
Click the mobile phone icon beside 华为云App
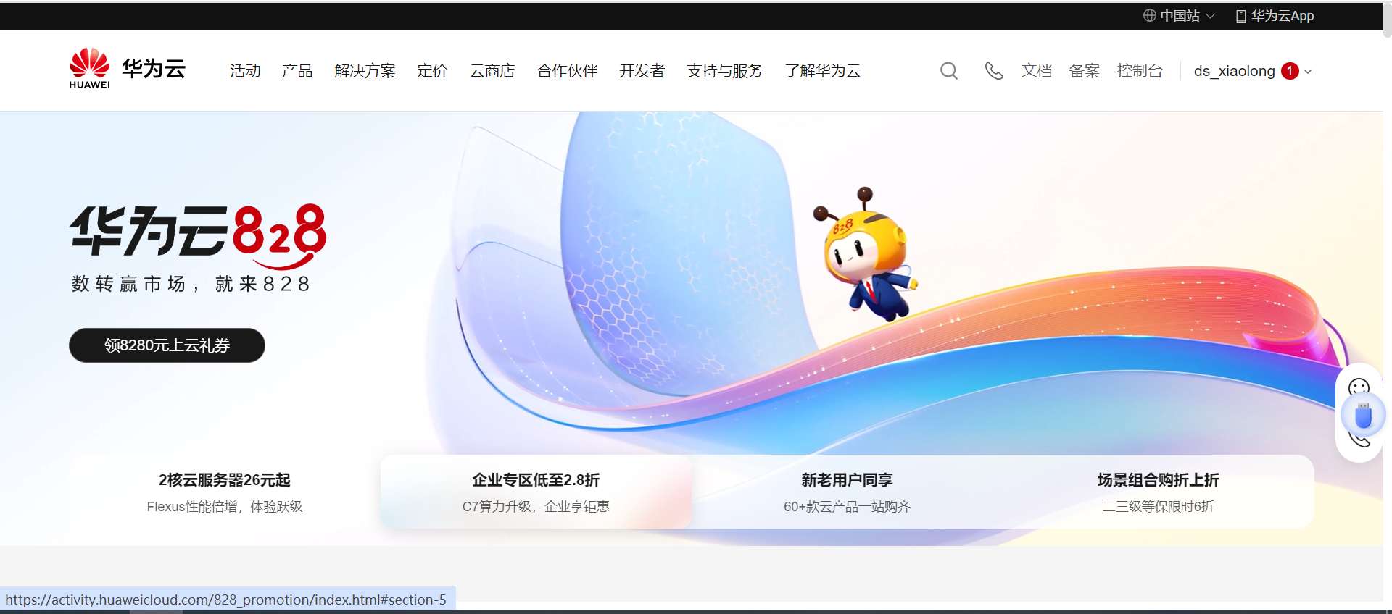[1240, 16]
